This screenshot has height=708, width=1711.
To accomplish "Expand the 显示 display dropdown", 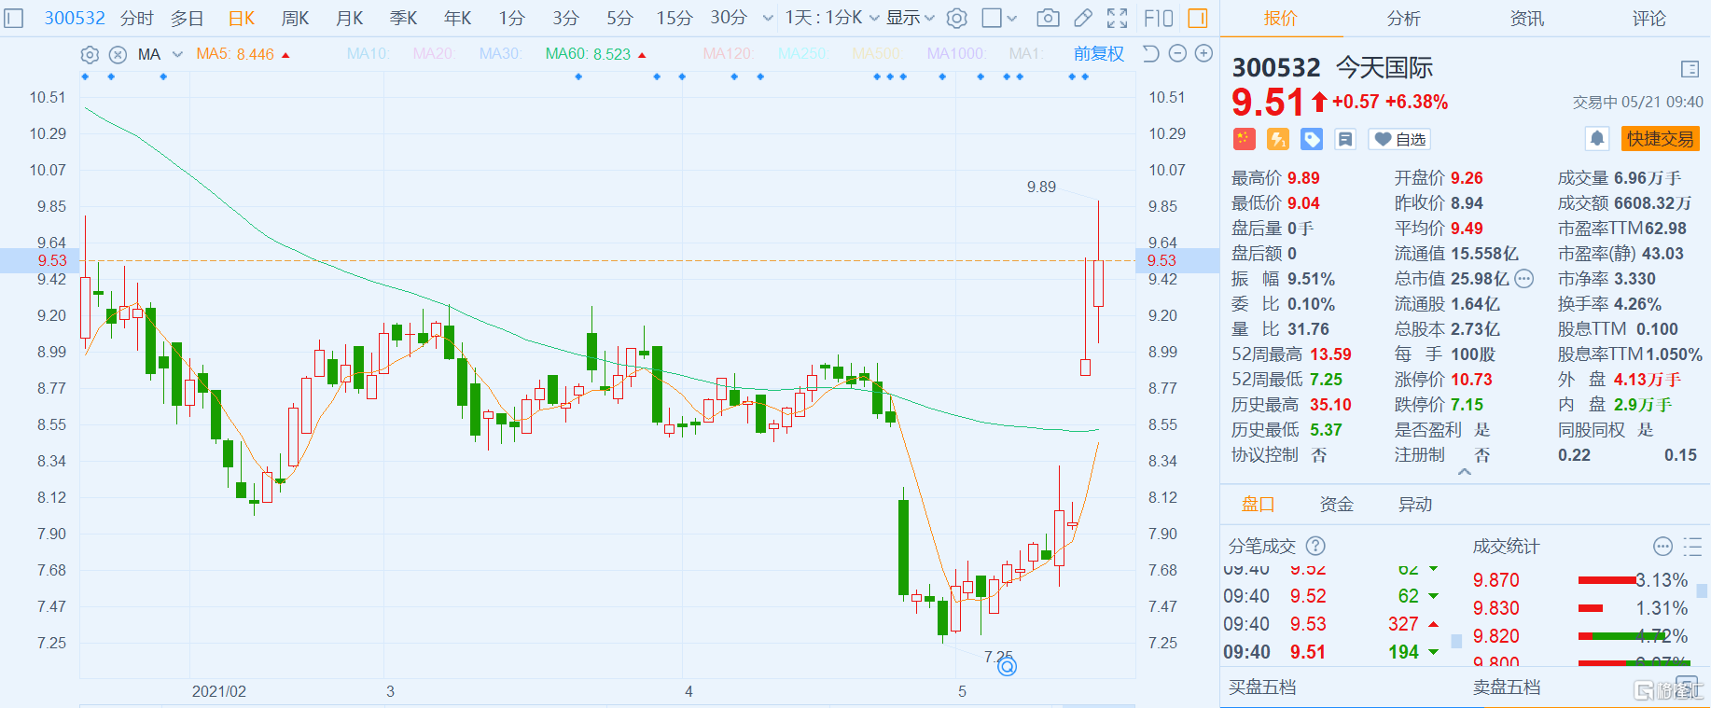I will click(x=910, y=18).
